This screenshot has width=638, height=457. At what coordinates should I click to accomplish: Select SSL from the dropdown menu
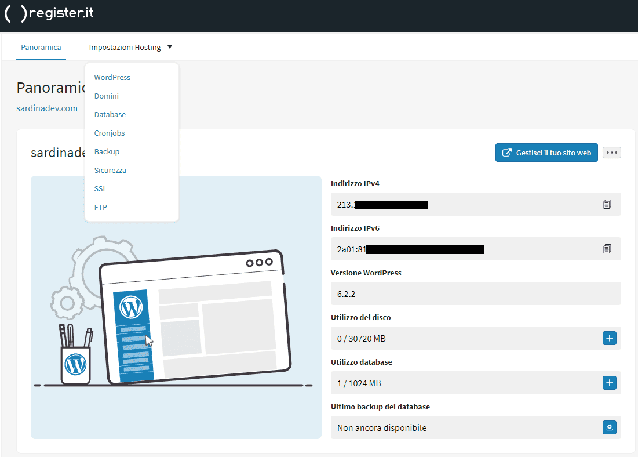pos(101,188)
